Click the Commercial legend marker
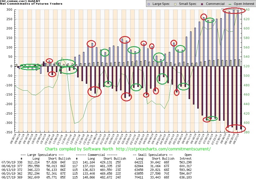 pyautogui.click(x=202, y=4)
